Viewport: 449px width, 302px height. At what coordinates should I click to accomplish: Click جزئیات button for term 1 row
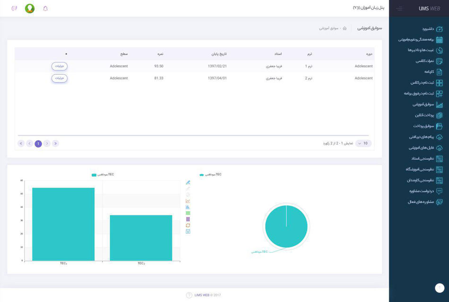click(x=60, y=66)
